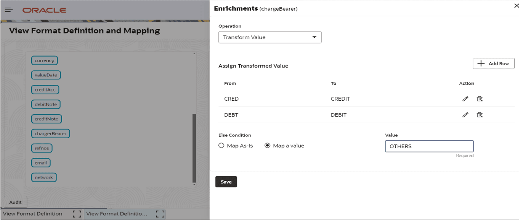Open the Operation dropdown
The height and width of the screenshot is (220, 523).
click(270, 37)
